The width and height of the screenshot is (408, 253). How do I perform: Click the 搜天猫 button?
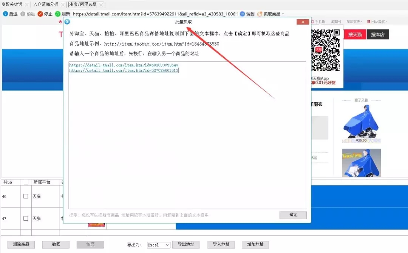(x=355, y=35)
